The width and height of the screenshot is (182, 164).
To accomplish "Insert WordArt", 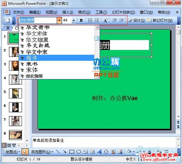I will point(99,152).
